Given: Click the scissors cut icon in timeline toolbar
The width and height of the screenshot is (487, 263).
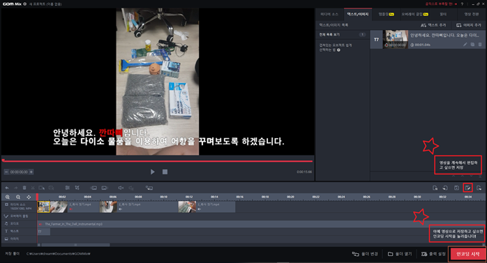Looking at the screenshot, I should pyautogui.click(x=33, y=188).
